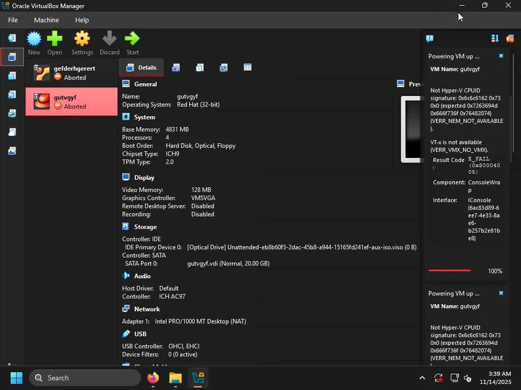The height and width of the screenshot is (390, 521).
Task: Open the Help menu
Action: click(82, 20)
